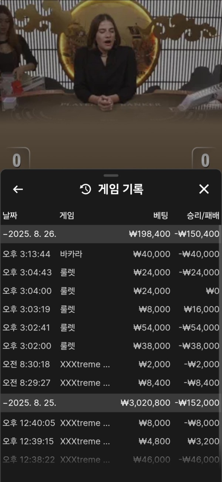Click the ₩3,200 win amount
Image resolution: width=222 pixels, height=482 pixels.
(203, 442)
